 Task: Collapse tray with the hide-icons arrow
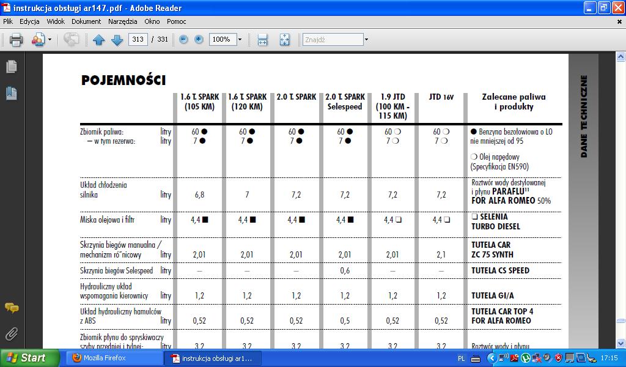click(x=492, y=358)
